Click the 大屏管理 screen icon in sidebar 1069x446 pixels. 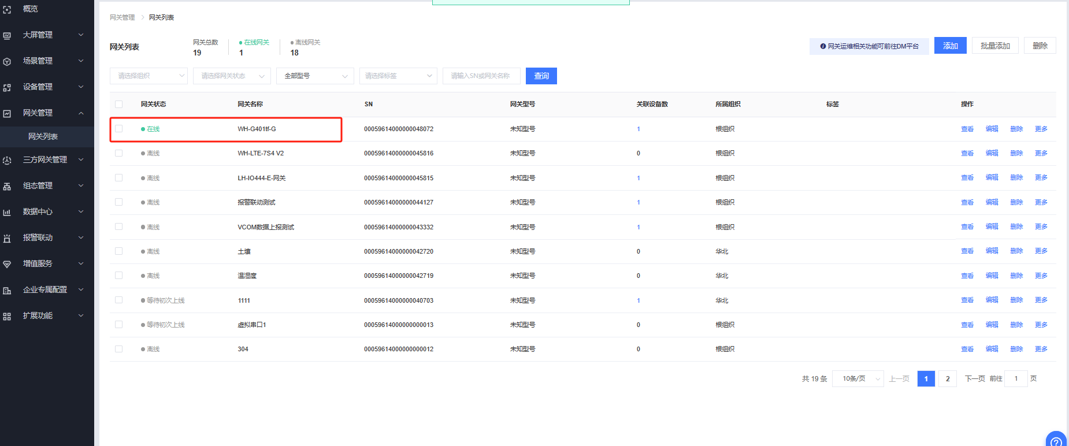coord(7,35)
